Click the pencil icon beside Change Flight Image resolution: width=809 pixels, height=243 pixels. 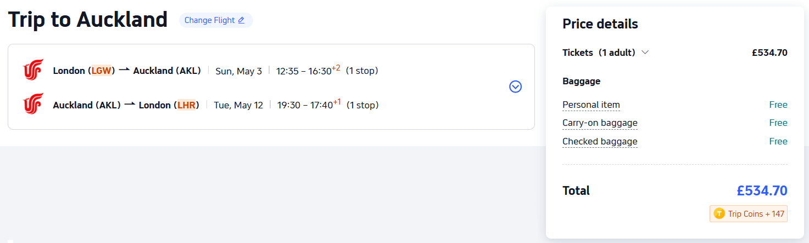tap(241, 20)
